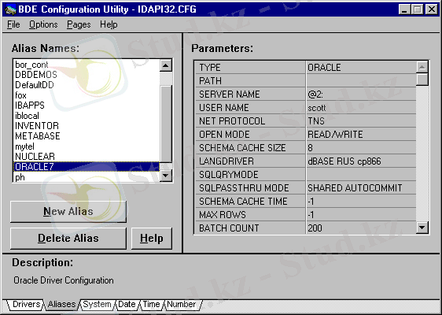
Task: Click Parameters list scroll up arrow
Action: click(x=422, y=67)
